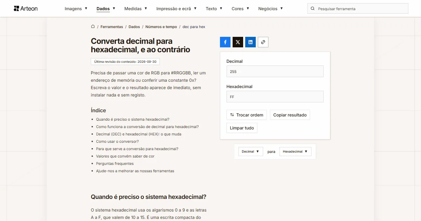Click Limpar tudo button
Screen dimensions: 421x221
(x=242, y=128)
